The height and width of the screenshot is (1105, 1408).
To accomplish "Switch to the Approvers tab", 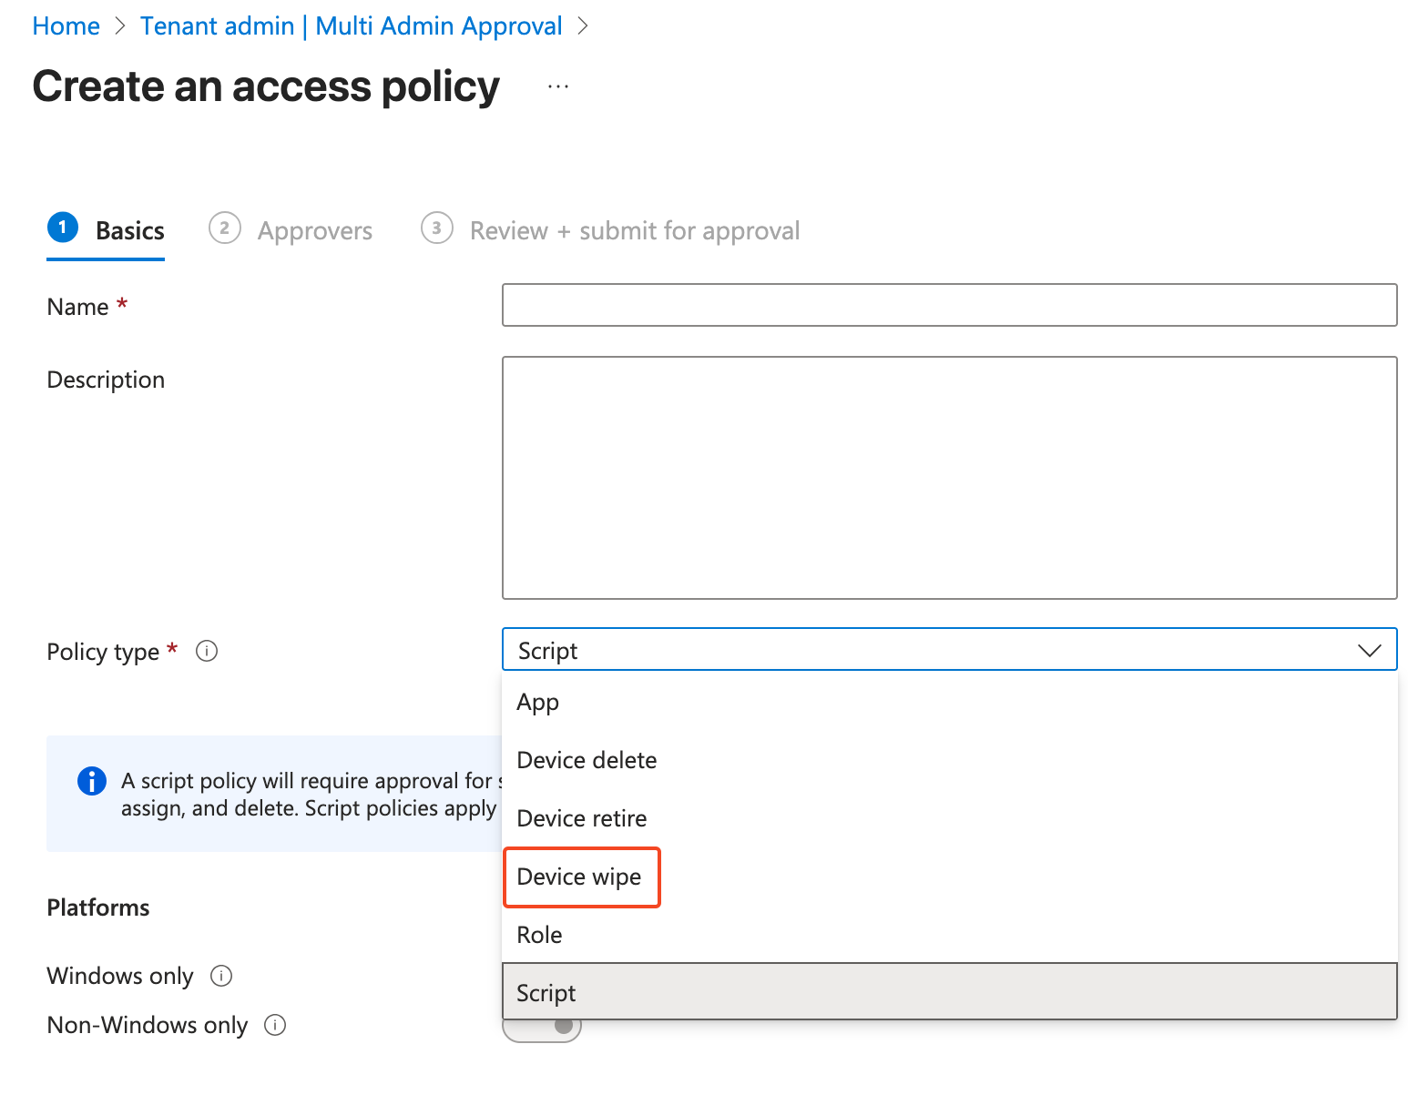I will pyautogui.click(x=314, y=231).
